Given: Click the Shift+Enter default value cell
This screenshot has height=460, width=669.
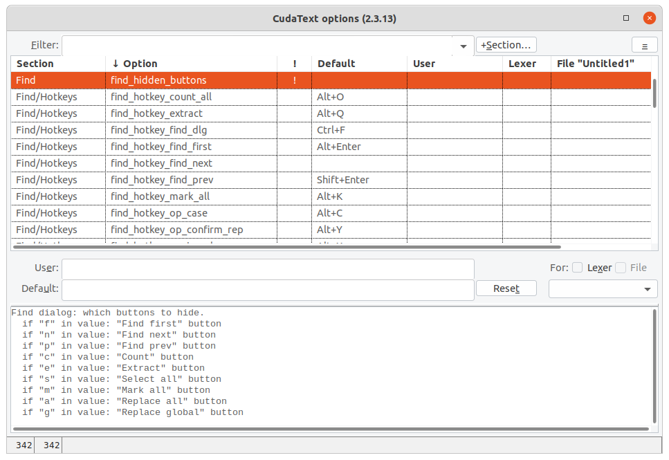Looking at the screenshot, I should (x=359, y=180).
